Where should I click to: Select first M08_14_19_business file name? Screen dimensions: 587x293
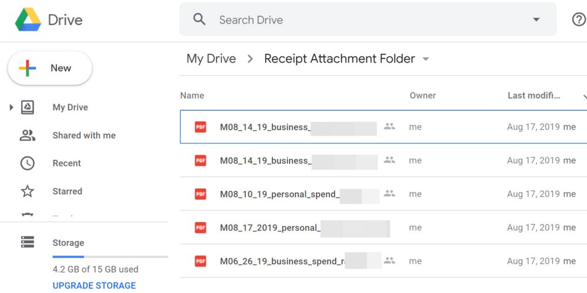coord(264,127)
